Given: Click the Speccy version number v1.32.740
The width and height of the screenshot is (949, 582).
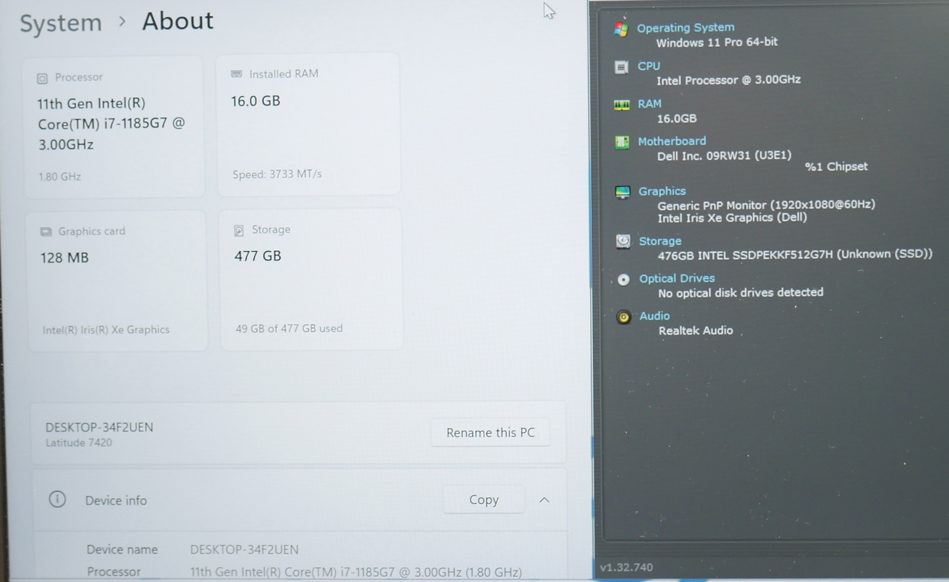Looking at the screenshot, I should (626, 567).
